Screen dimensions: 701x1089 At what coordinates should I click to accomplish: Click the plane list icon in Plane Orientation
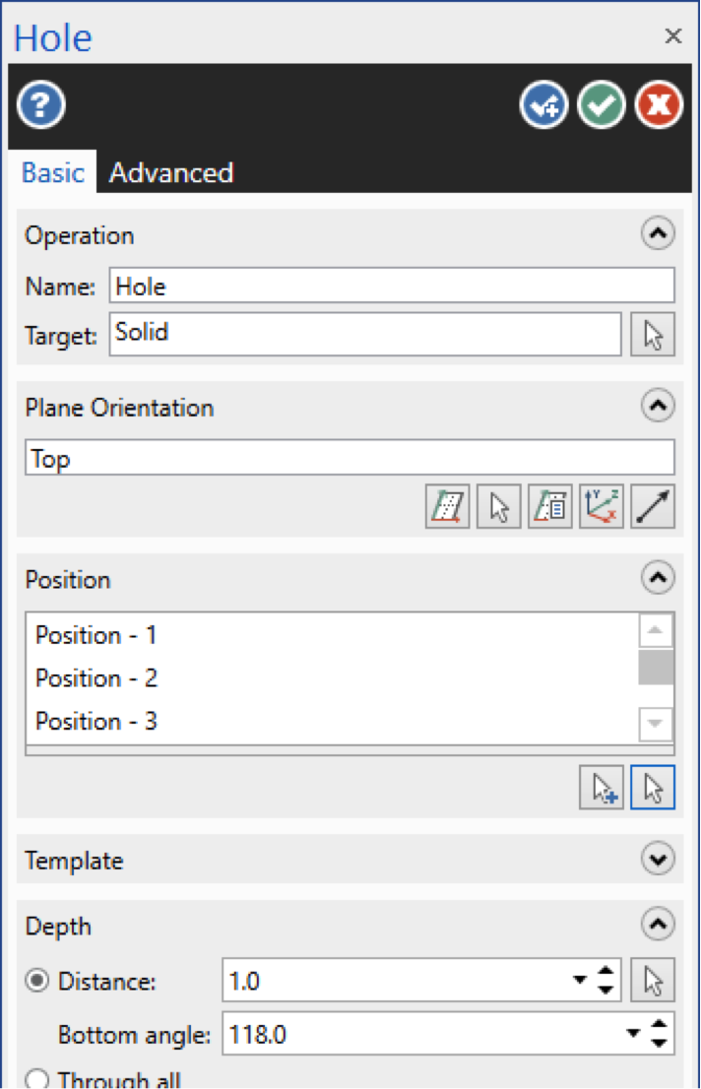click(549, 506)
